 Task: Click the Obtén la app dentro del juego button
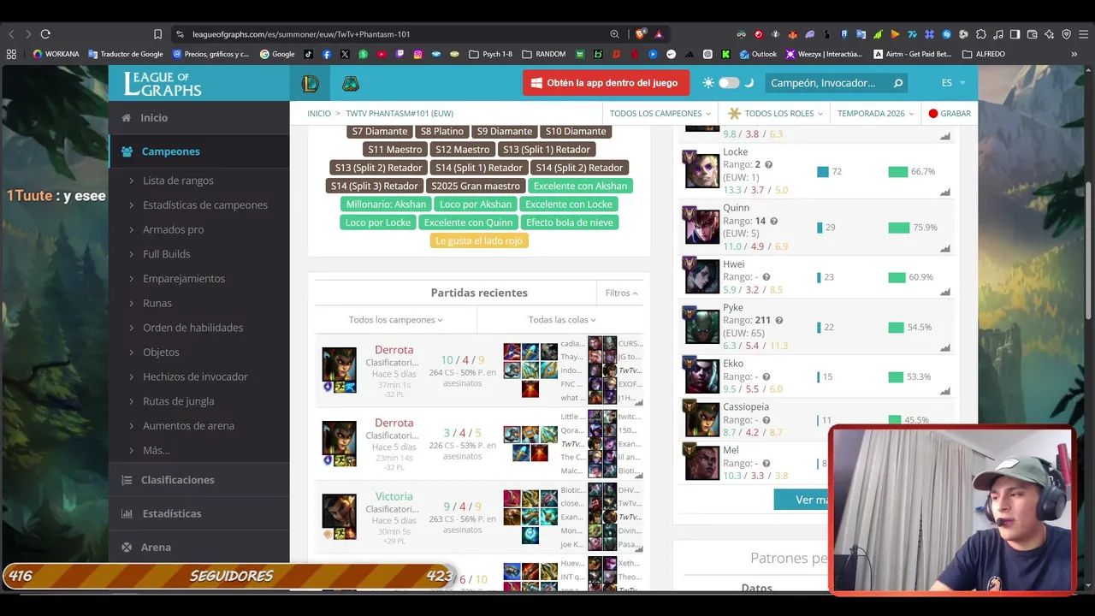point(604,83)
